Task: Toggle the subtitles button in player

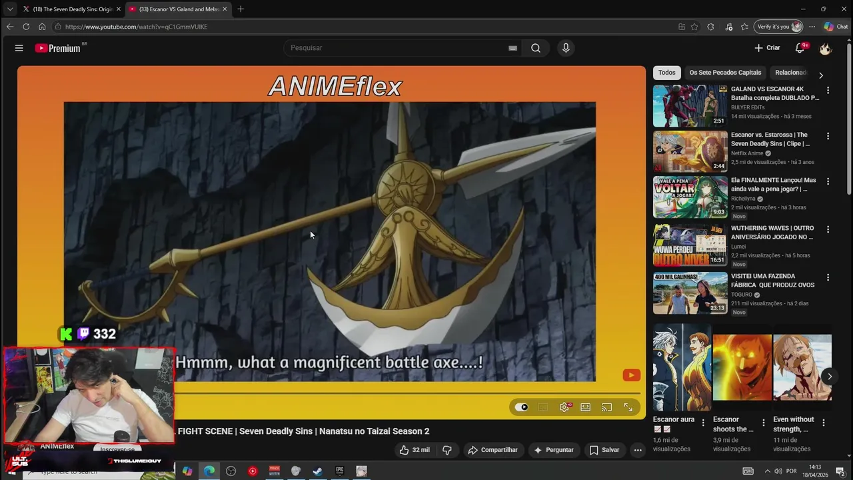Action: click(543, 407)
